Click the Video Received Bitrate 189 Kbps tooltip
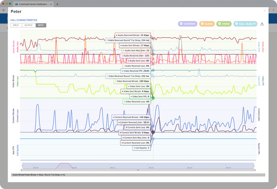 tap(132, 81)
